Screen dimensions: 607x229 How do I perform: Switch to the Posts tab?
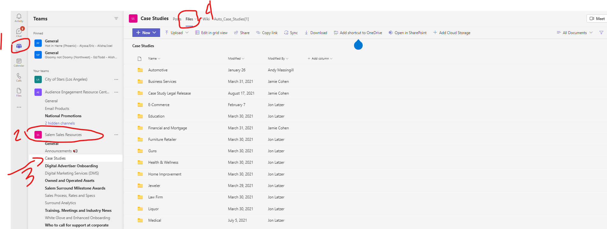177,19
